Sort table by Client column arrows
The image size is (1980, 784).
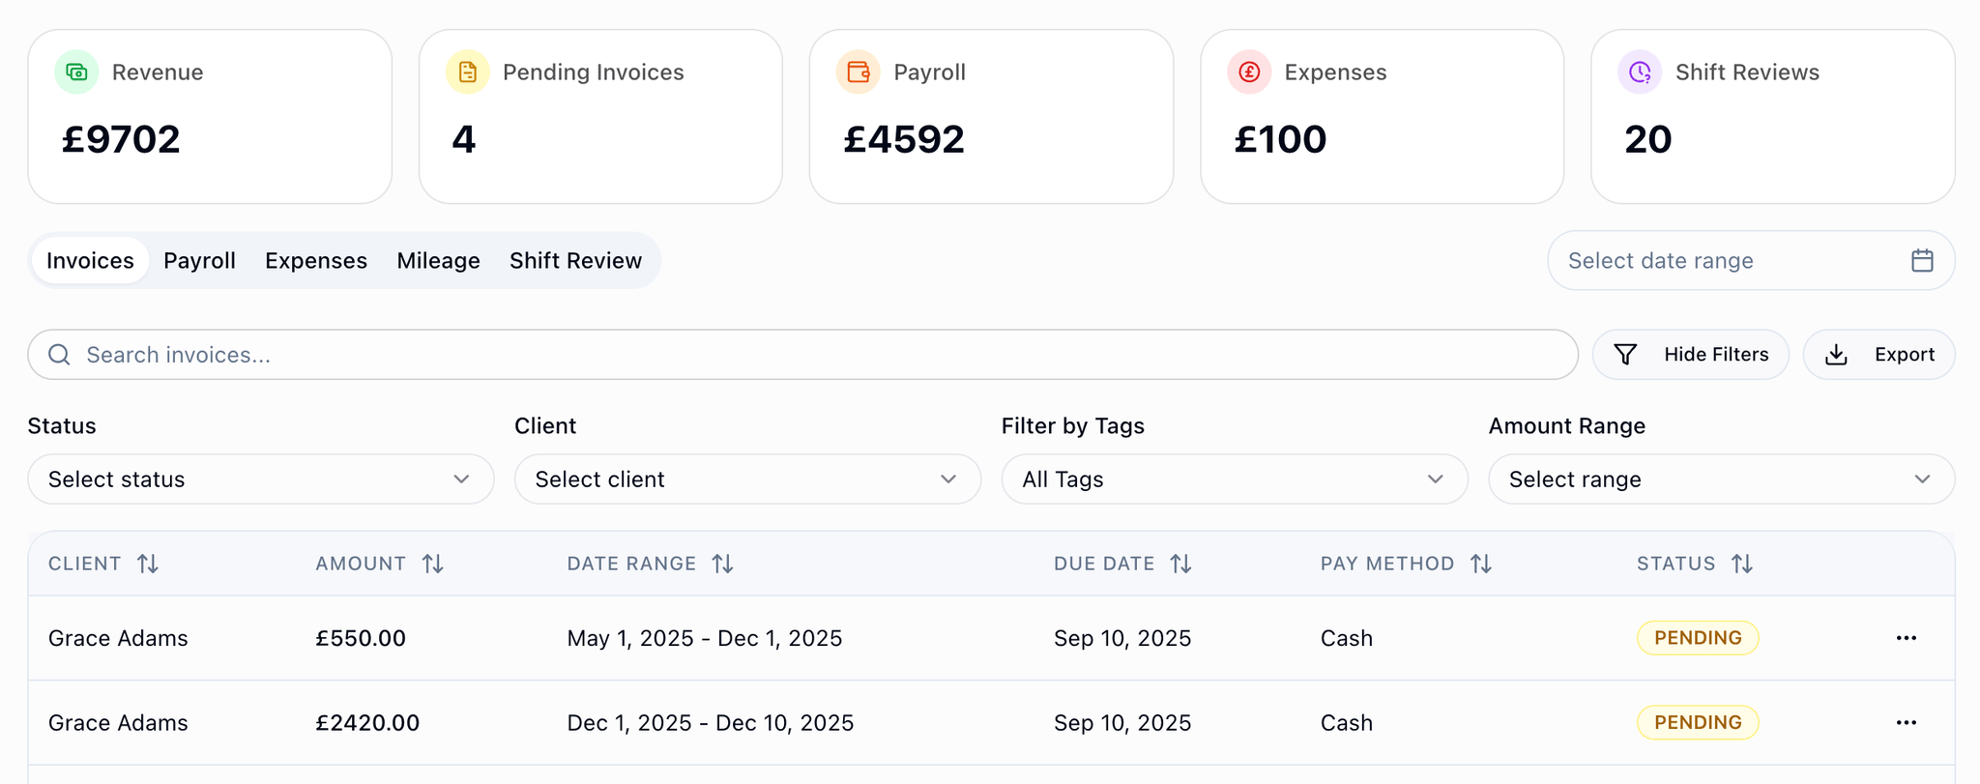(x=148, y=564)
